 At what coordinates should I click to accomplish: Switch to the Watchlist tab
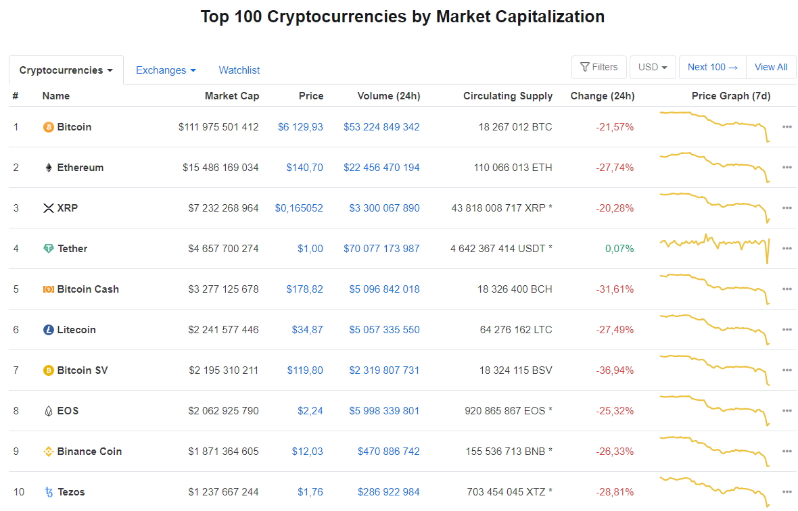point(239,70)
